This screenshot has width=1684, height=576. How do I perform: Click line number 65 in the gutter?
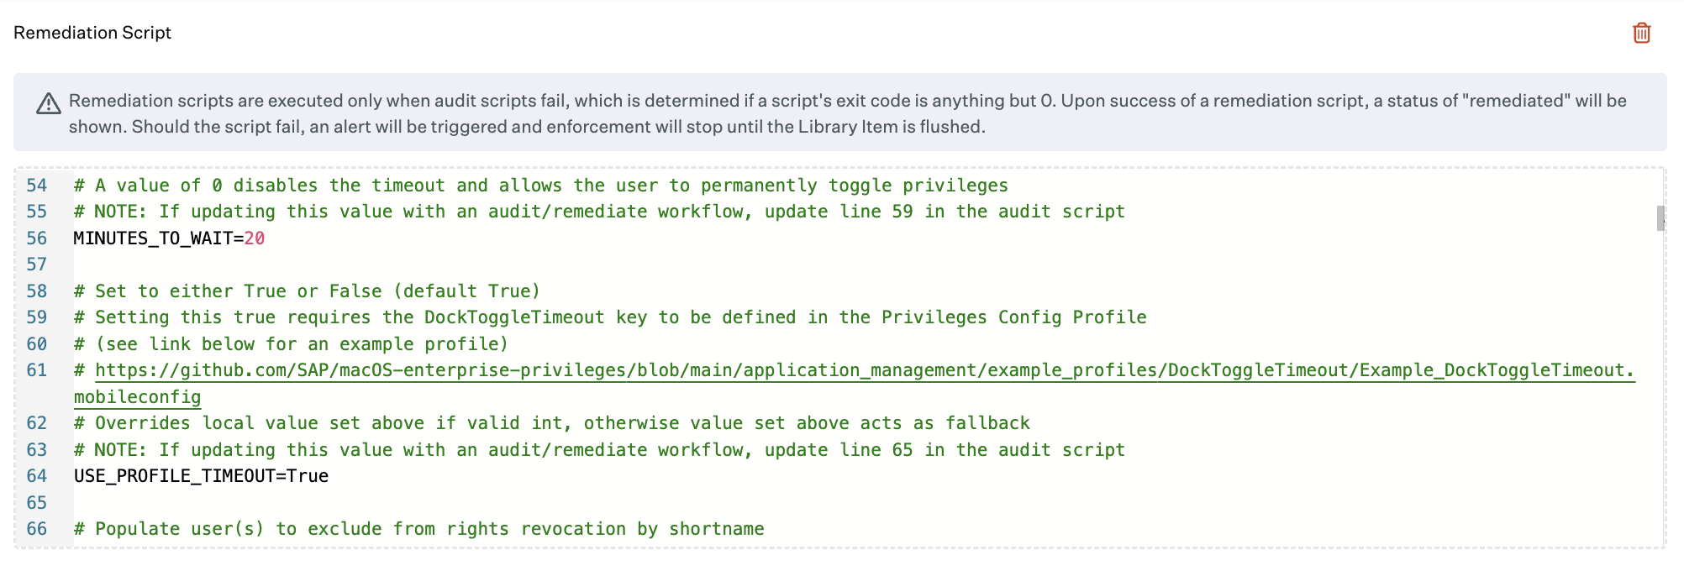point(37,503)
